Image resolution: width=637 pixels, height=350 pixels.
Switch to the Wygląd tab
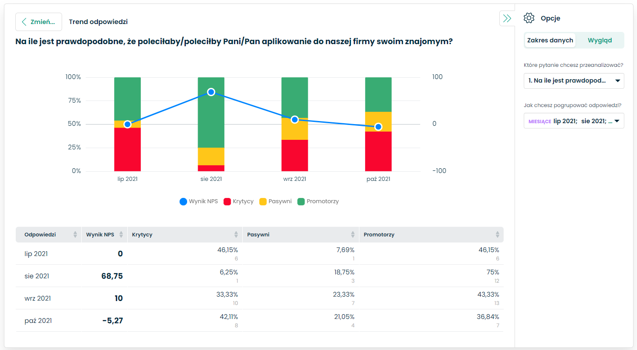tap(600, 40)
